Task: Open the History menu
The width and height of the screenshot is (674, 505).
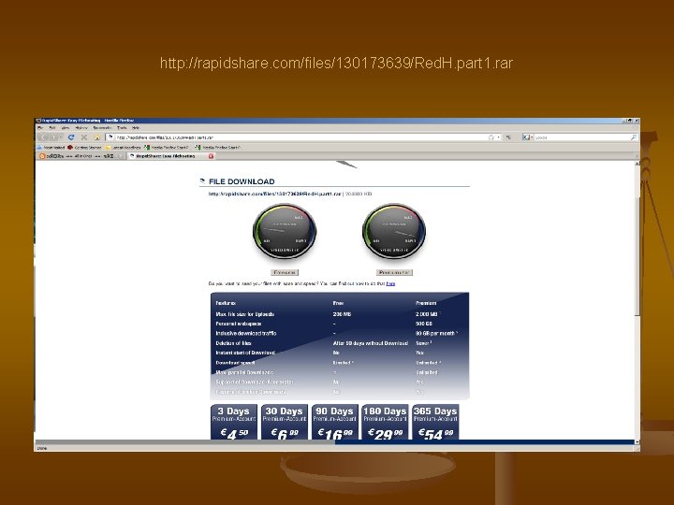Action: 81,128
